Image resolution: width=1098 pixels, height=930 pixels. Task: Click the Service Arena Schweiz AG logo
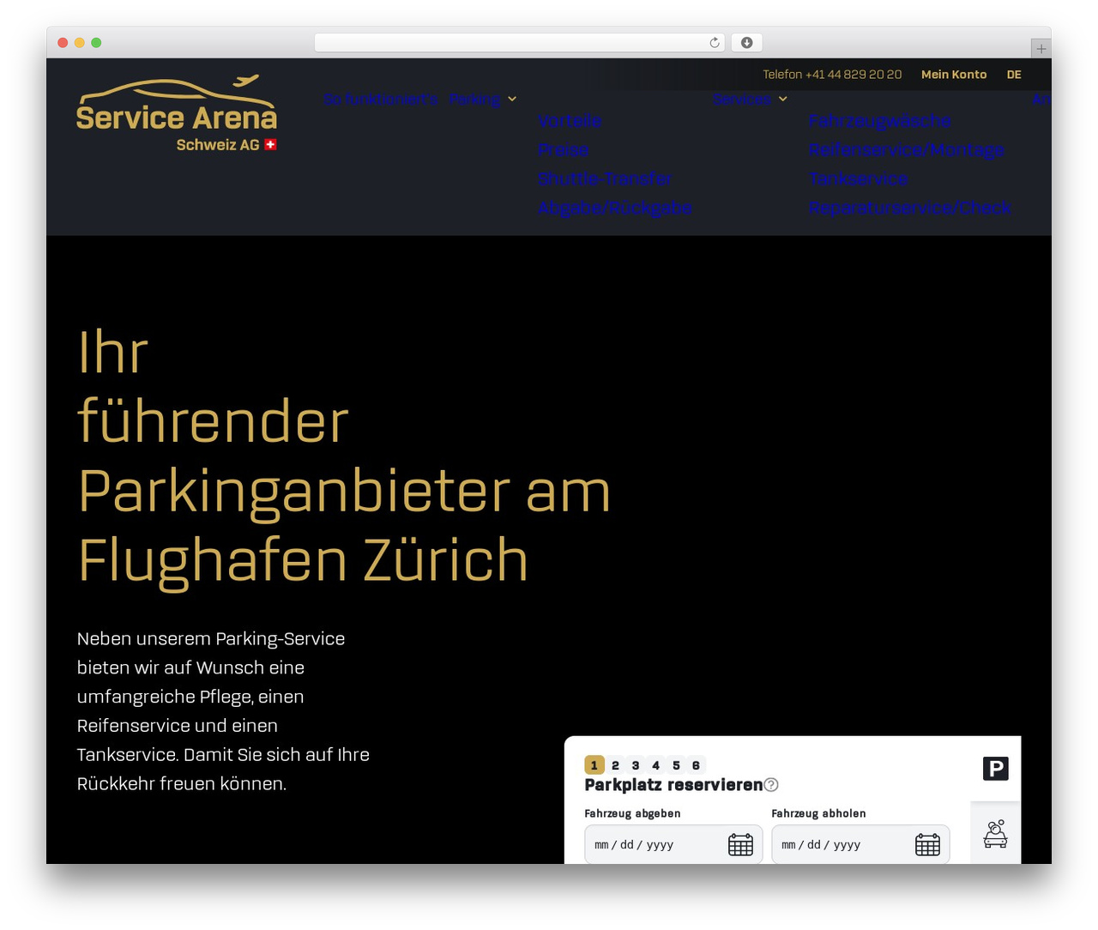click(177, 113)
